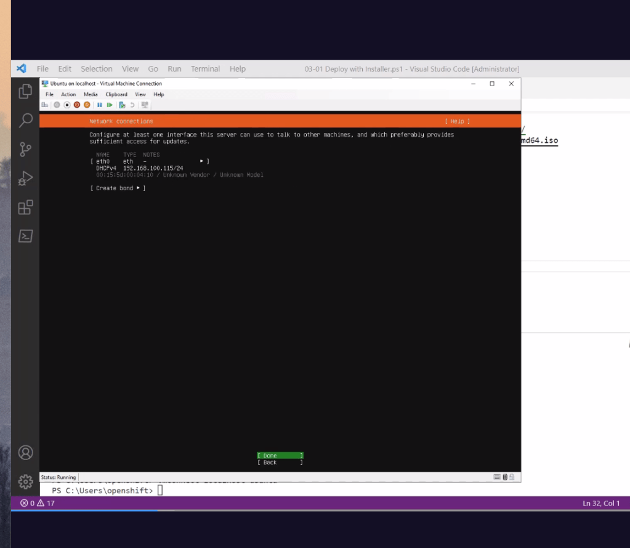Image resolution: width=630 pixels, height=548 pixels.
Task: Click the PowerShell terminal prompt
Action: [x=102, y=491]
